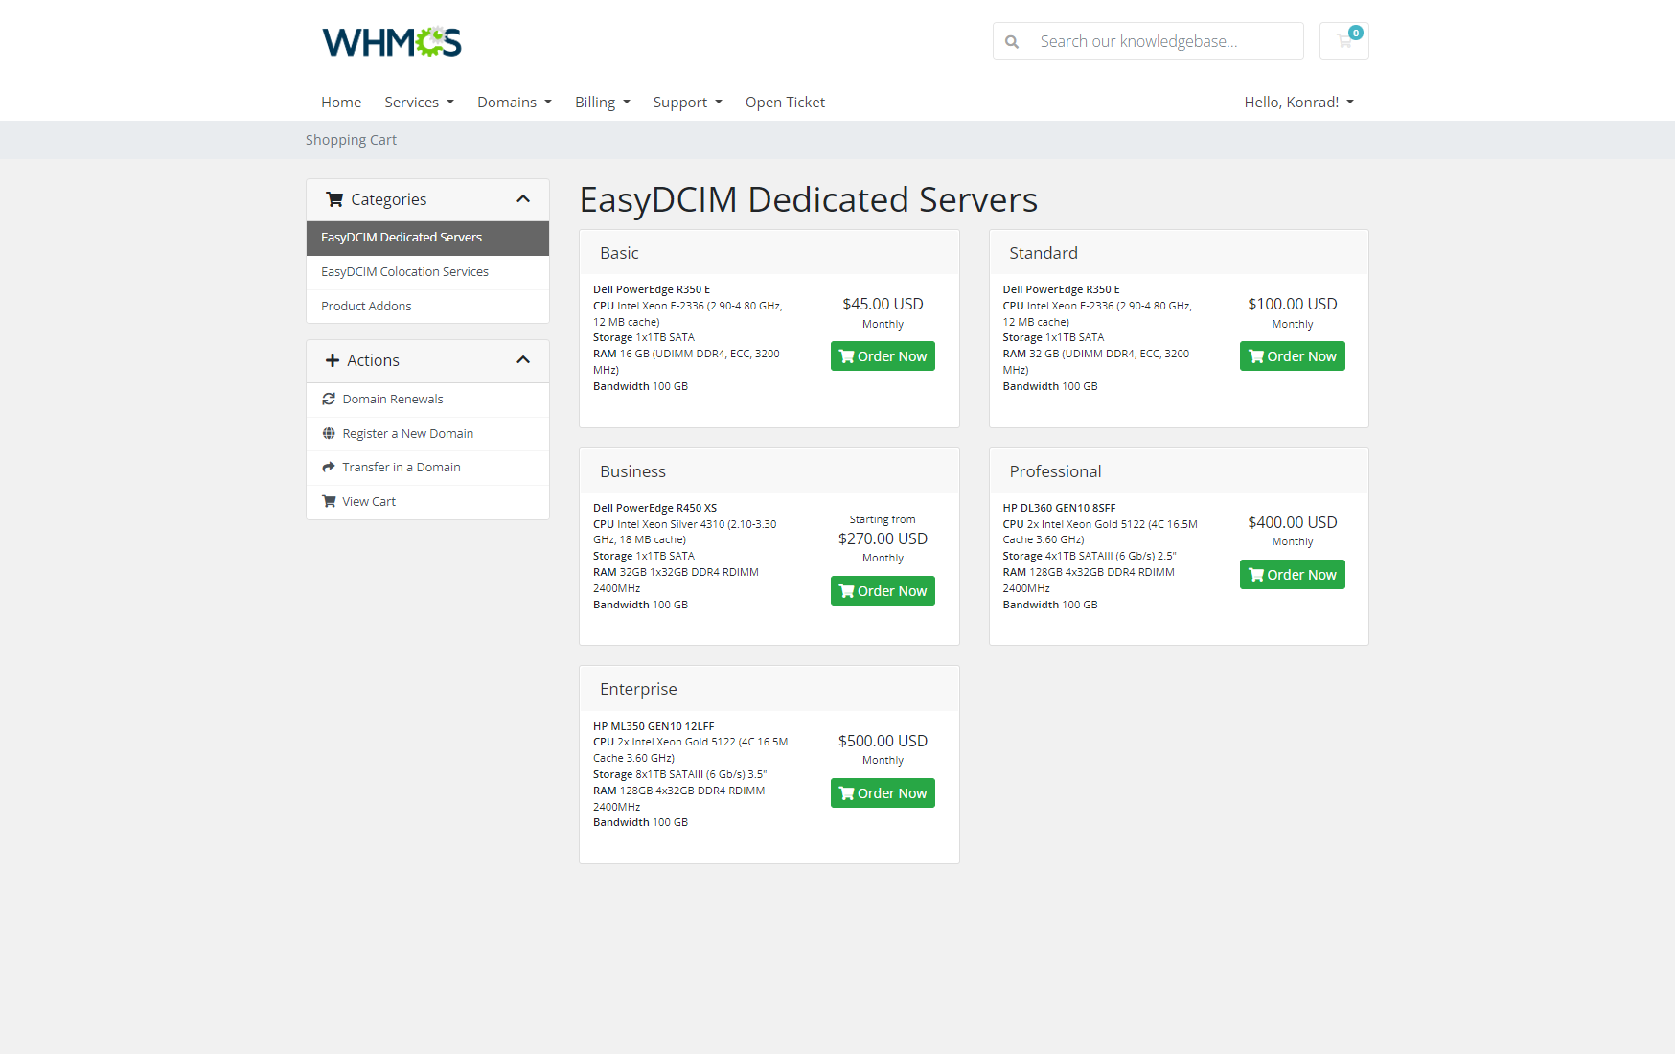This screenshot has height=1054, width=1675.
Task: Click the $270.00 USD price
Action: (883, 538)
